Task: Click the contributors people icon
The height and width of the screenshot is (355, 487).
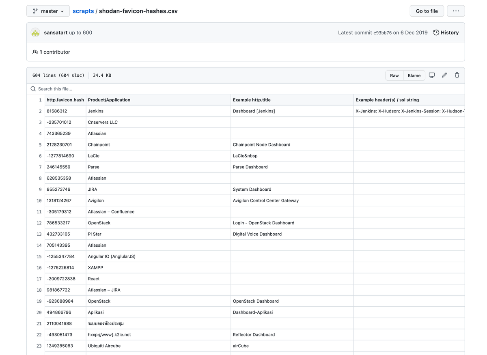Action: pyautogui.click(x=35, y=52)
